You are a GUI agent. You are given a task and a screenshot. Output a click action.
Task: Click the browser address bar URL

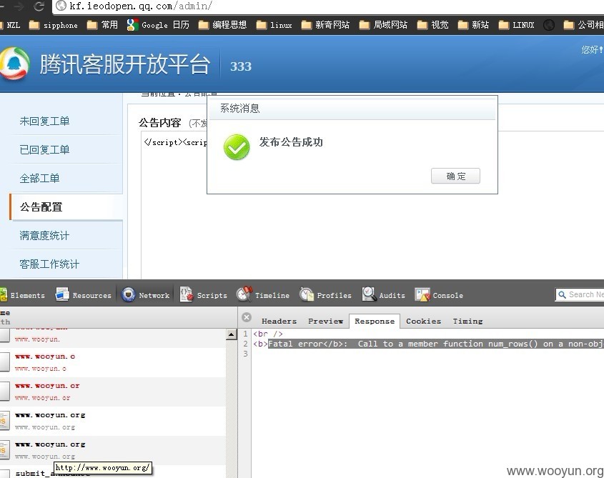141,6
